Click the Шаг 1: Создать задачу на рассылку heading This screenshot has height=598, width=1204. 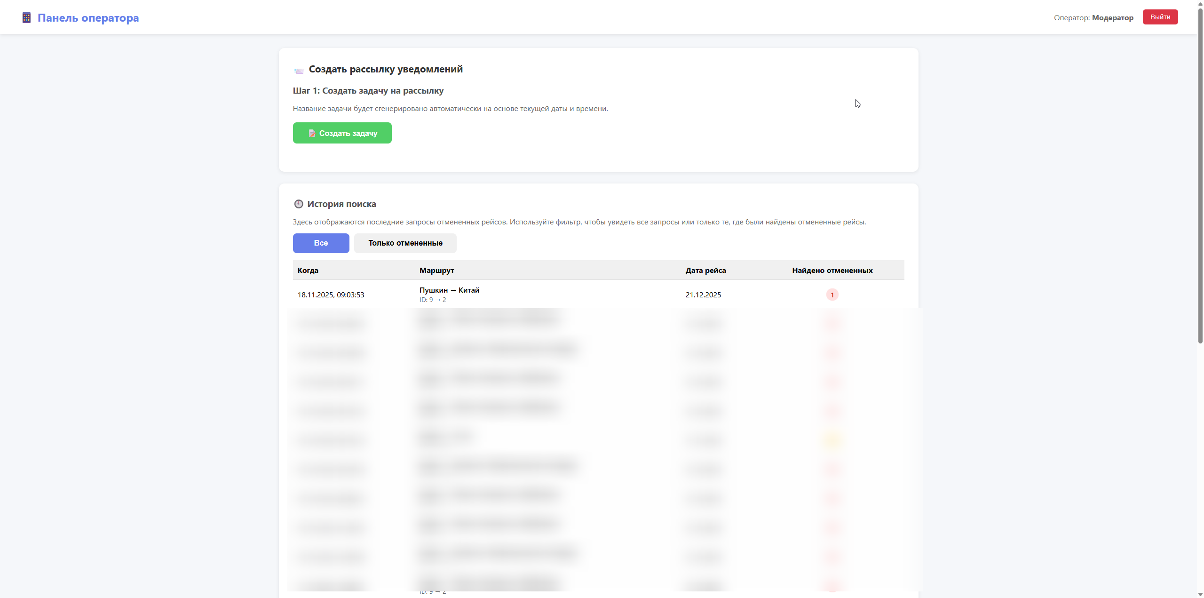368,91
